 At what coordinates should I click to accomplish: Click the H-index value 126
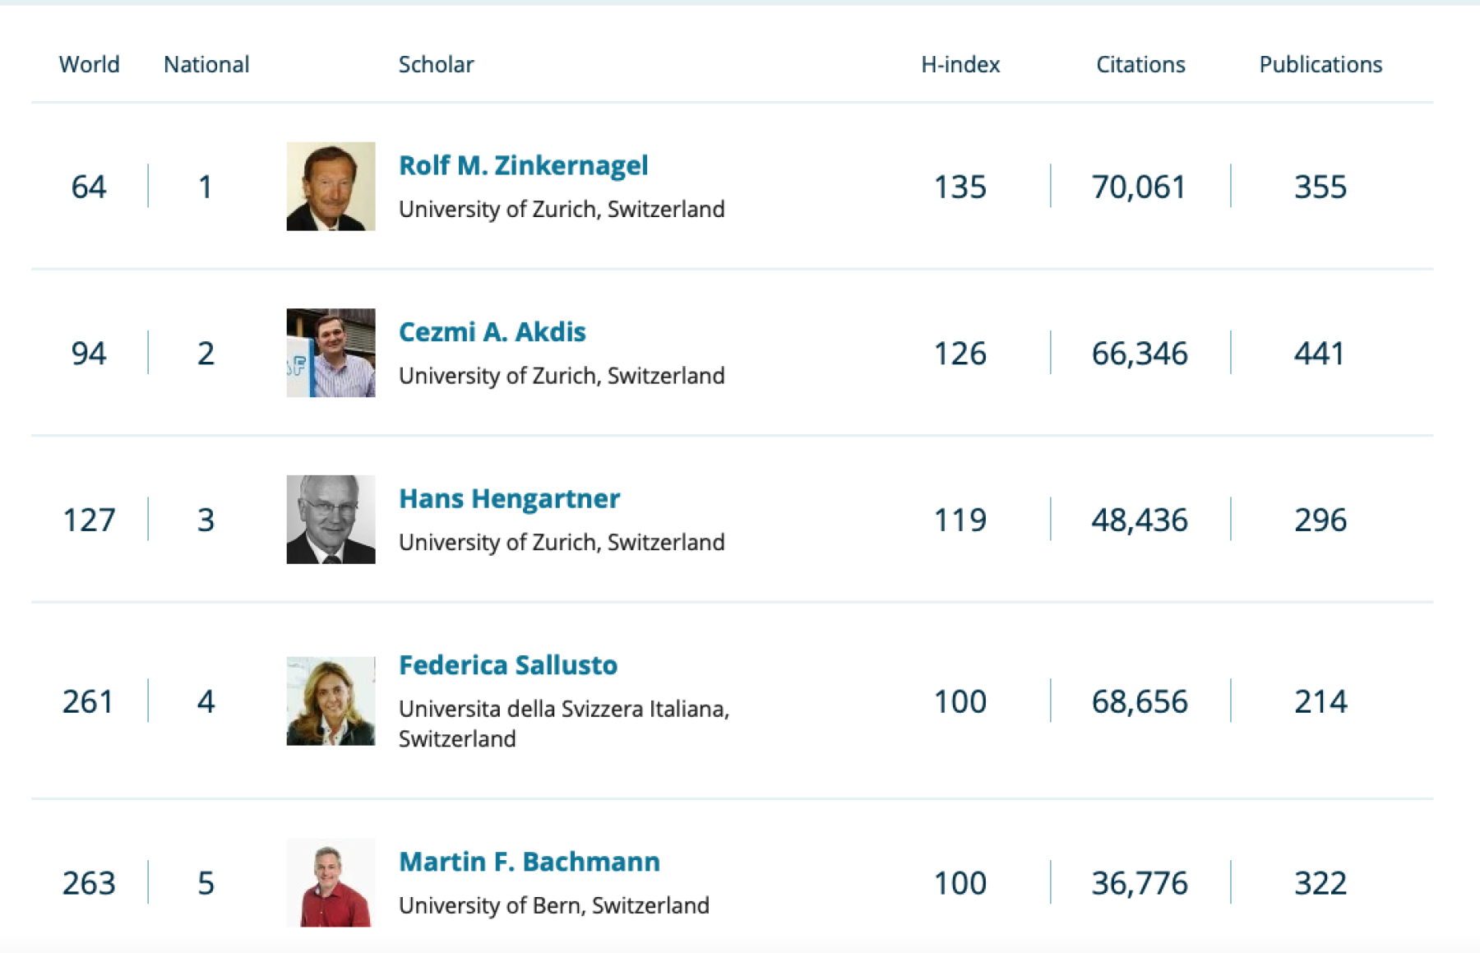960,354
